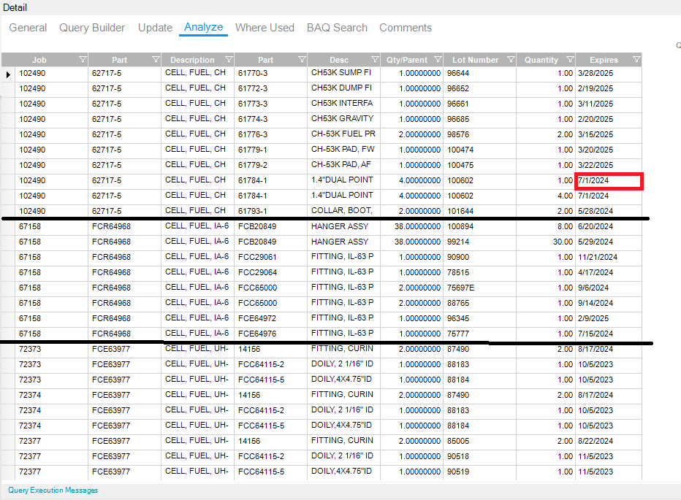Screen dimensions: 681x500
Task: Open the filter icon on the Job column
Action: point(83,59)
